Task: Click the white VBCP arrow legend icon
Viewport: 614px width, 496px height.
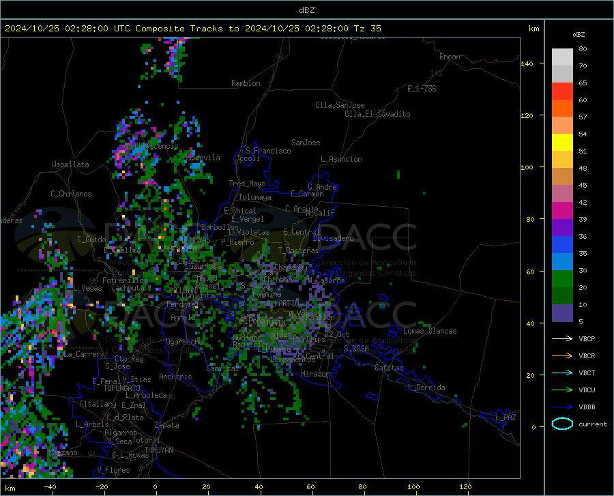Action: (x=562, y=338)
